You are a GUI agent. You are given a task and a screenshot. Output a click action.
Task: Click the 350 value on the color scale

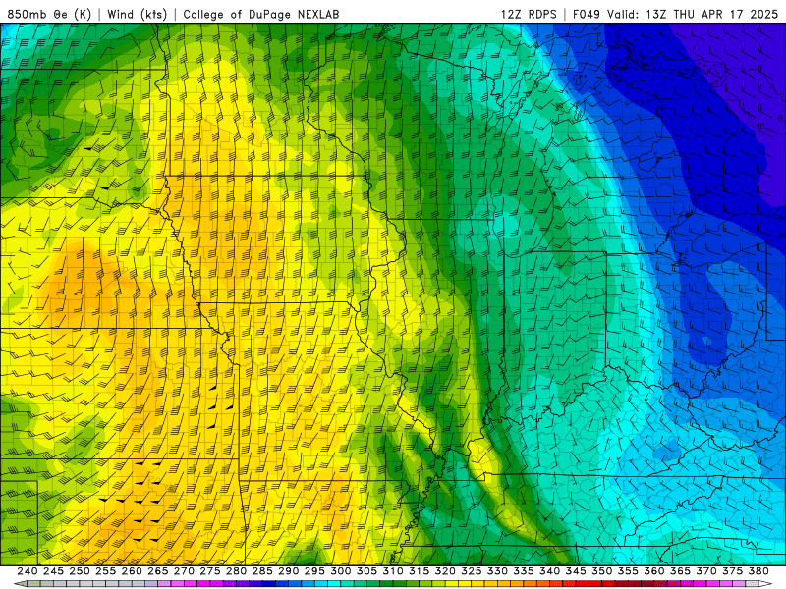(601, 571)
